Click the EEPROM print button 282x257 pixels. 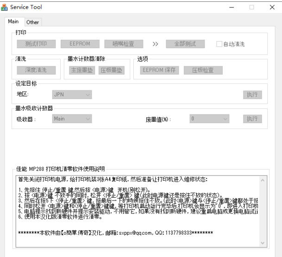tap(80, 44)
